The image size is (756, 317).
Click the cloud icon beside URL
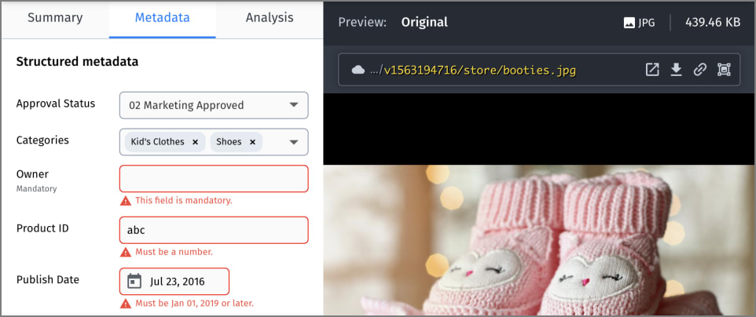point(358,71)
